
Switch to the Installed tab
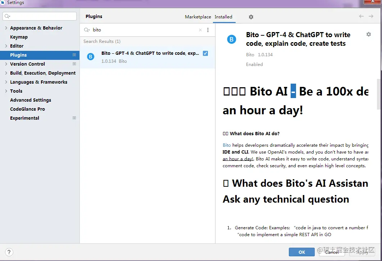pos(223,17)
